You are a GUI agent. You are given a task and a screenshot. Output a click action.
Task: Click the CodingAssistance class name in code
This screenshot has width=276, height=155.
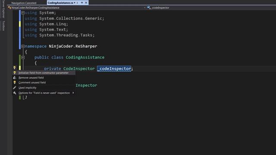pos(85,57)
